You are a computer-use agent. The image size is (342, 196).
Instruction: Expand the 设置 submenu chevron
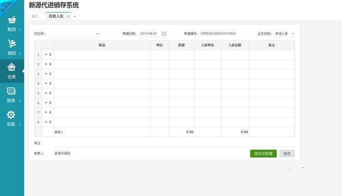tap(20, 125)
